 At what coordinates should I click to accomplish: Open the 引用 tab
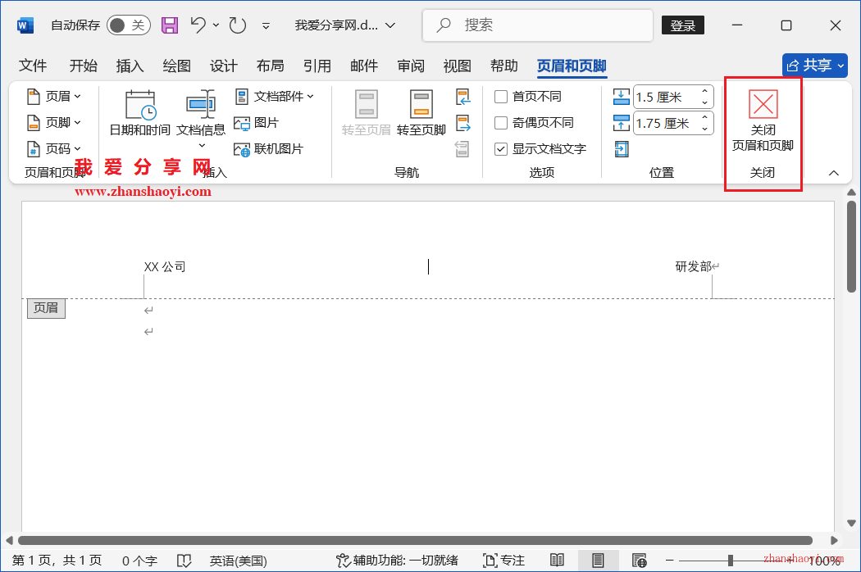click(x=317, y=66)
